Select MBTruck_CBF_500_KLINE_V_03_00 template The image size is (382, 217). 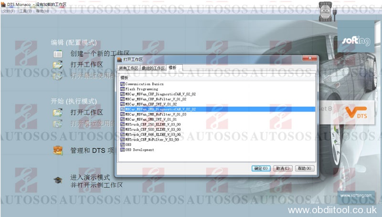tap(153, 129)
